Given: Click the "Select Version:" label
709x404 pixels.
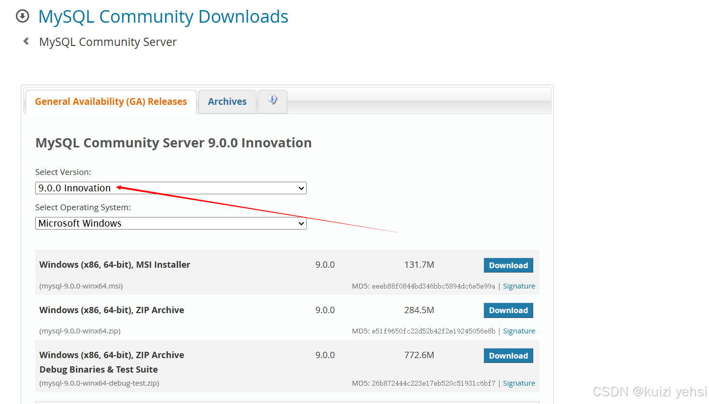Looking at the screenshot, I should (x=63, y=172).
